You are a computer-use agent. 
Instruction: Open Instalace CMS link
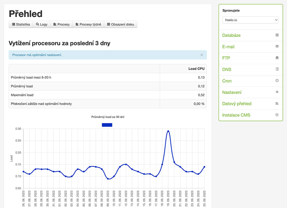236,115
